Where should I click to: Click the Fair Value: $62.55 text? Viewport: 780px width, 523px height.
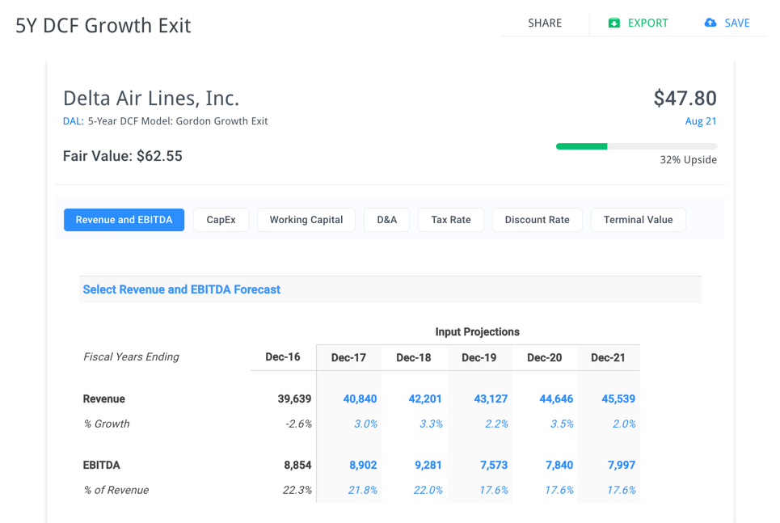(x=122, y=156)
